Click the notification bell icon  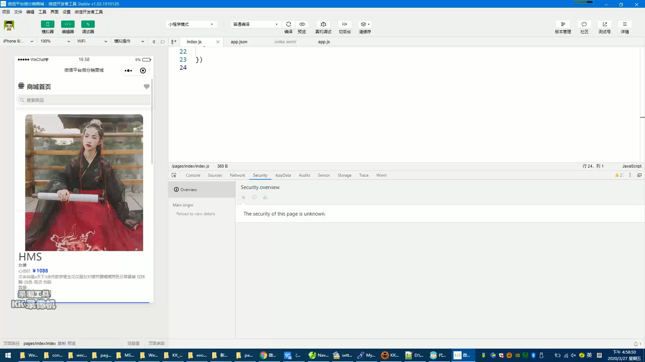(x=636, y=344)
